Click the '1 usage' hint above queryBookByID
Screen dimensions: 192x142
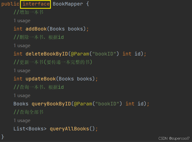[x=22, y=96]
